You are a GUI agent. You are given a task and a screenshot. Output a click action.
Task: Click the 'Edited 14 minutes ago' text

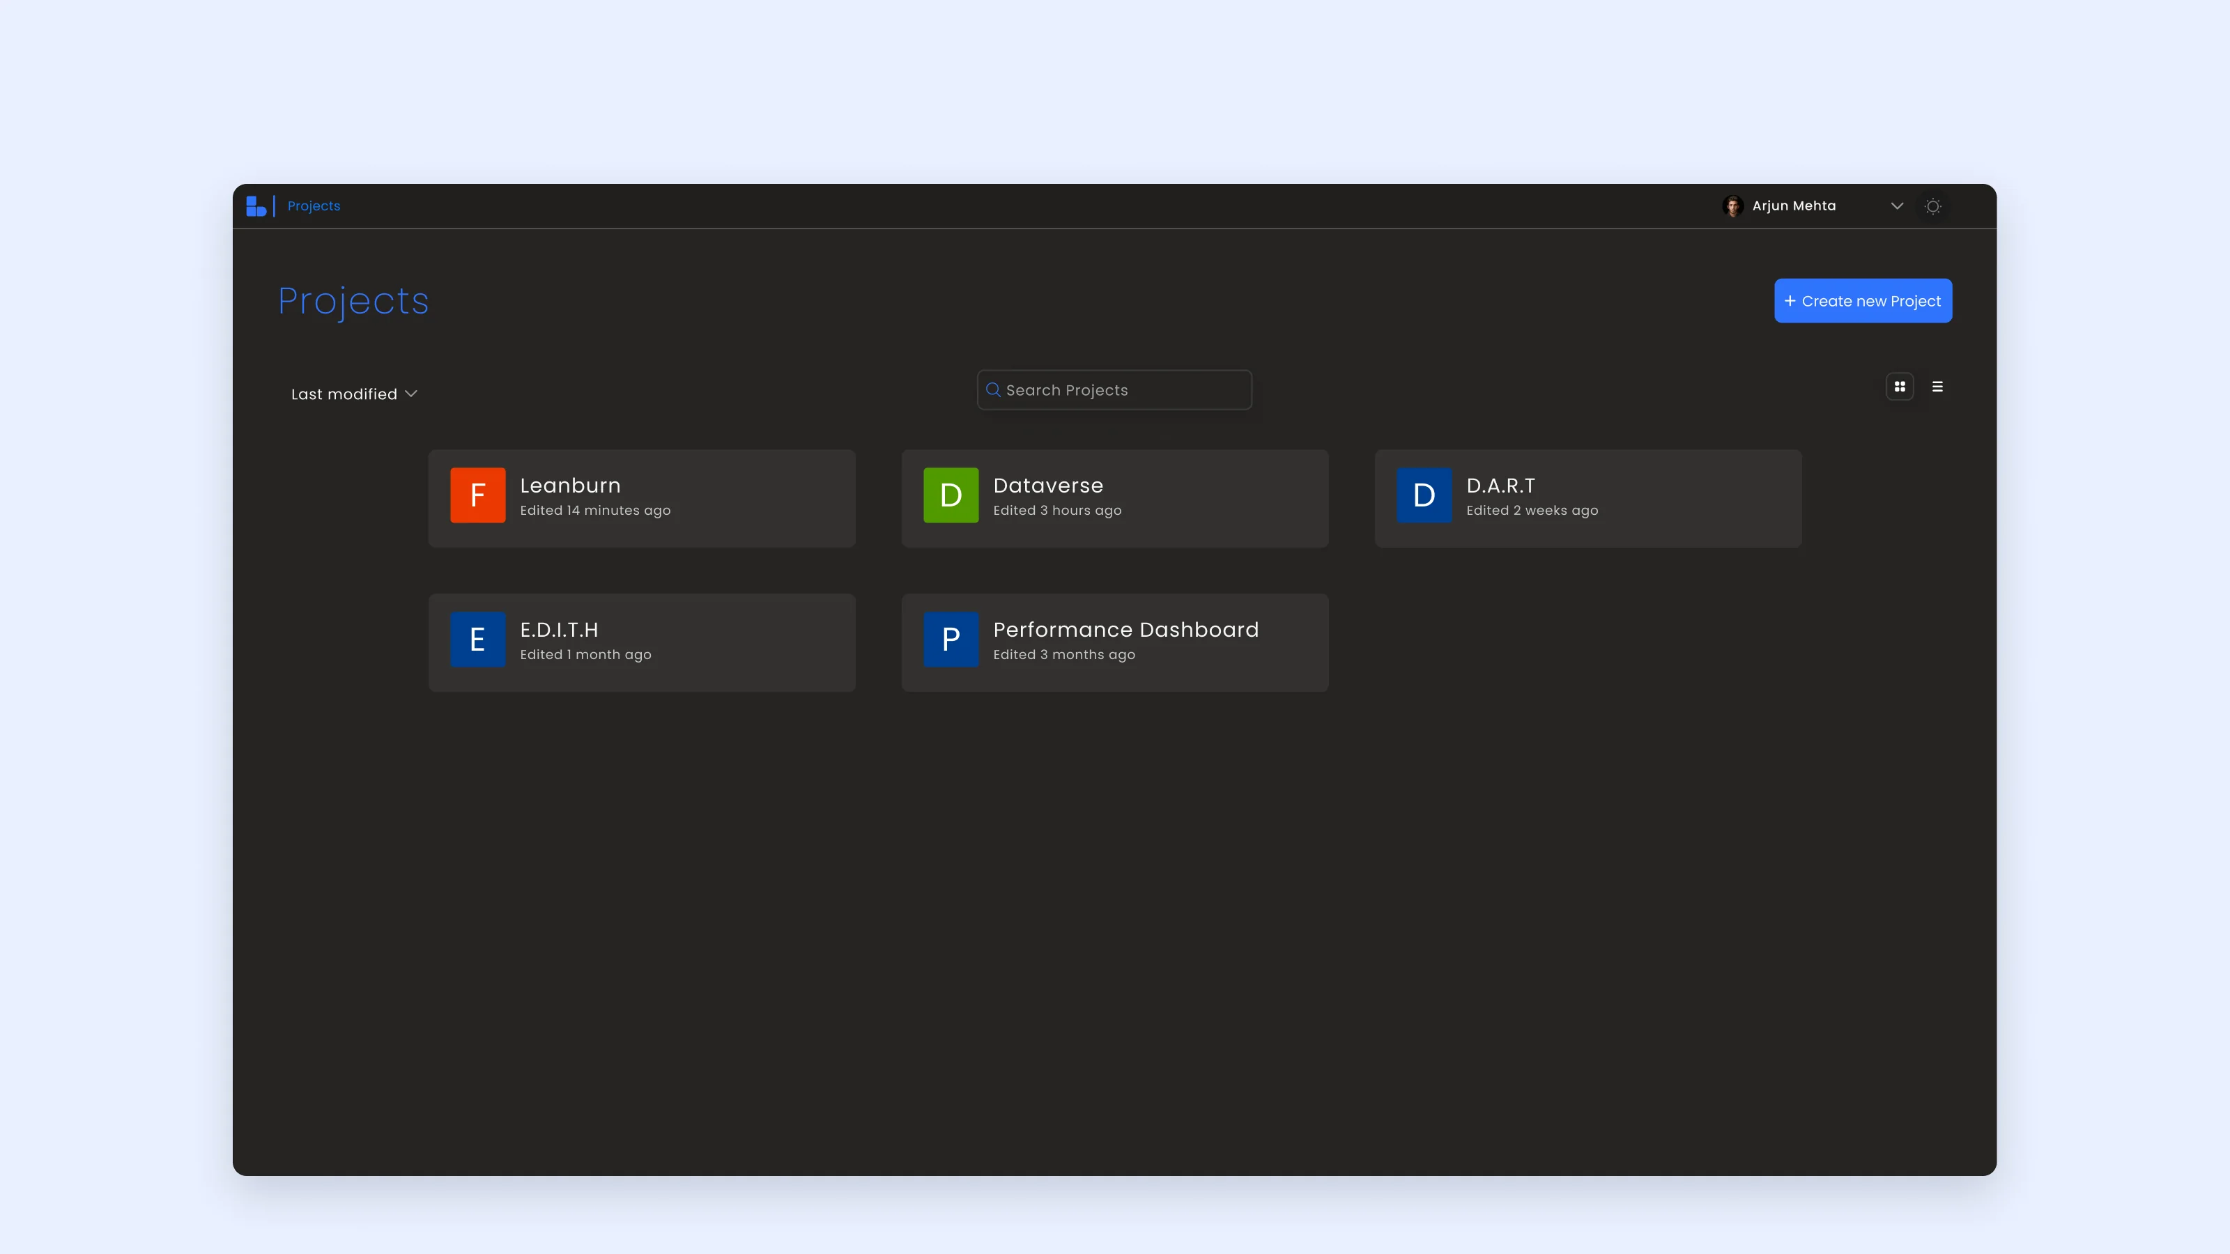point(594,511)
